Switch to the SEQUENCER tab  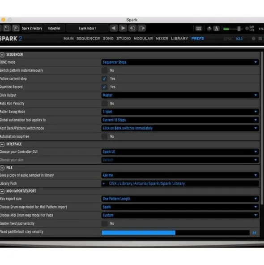pyautogui.click(x=88, y=39)
